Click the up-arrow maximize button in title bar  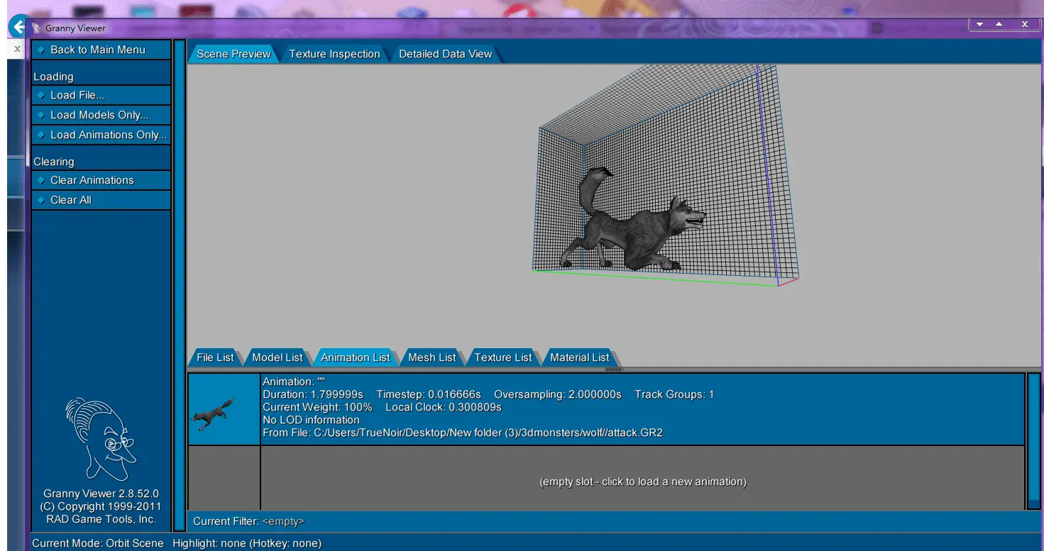tap(999, 24)
